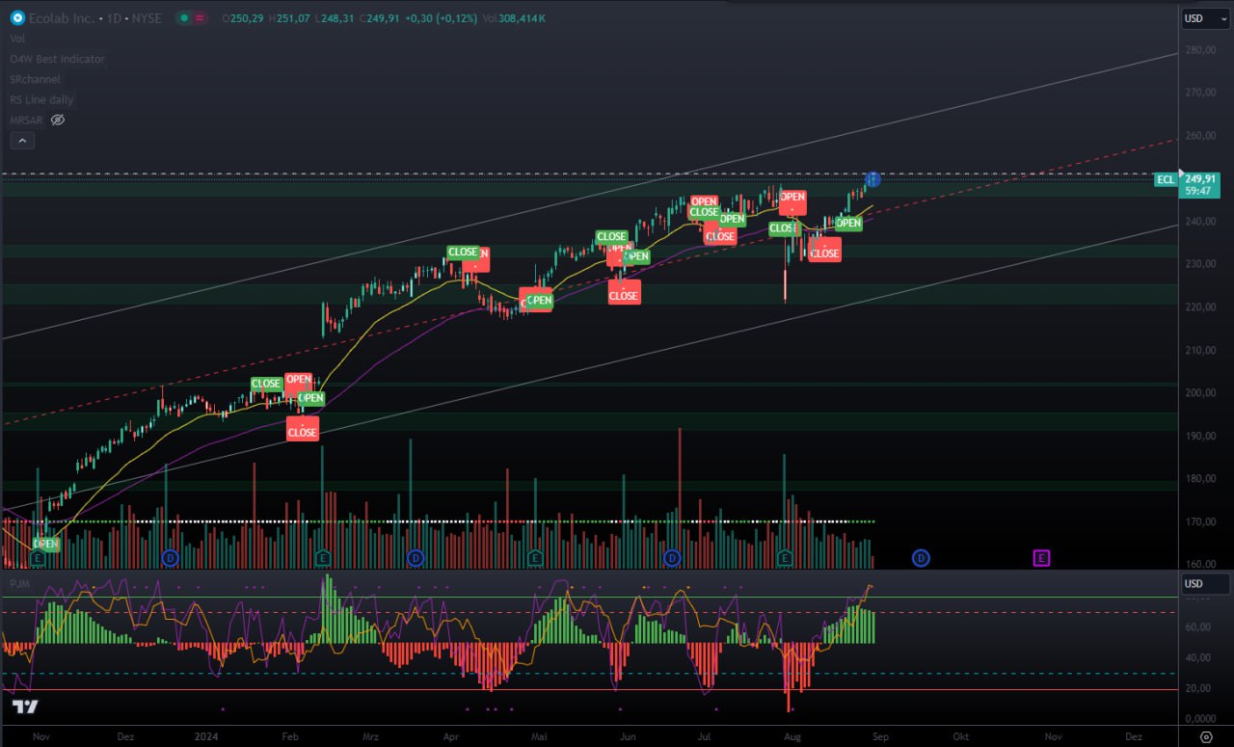The width and height of the screenshot is (1234, 747).
Task: Click the TradingView logo in chart corner
Action: point(25,707)
